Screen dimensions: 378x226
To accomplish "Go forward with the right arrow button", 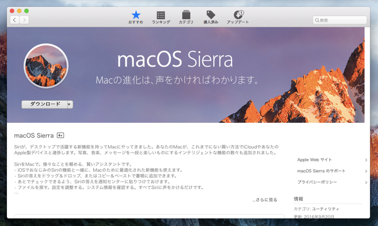I will (x=24, y=20).
